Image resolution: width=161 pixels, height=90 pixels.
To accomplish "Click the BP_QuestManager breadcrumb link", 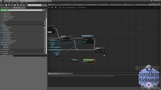I will click(x=68, y=7).
